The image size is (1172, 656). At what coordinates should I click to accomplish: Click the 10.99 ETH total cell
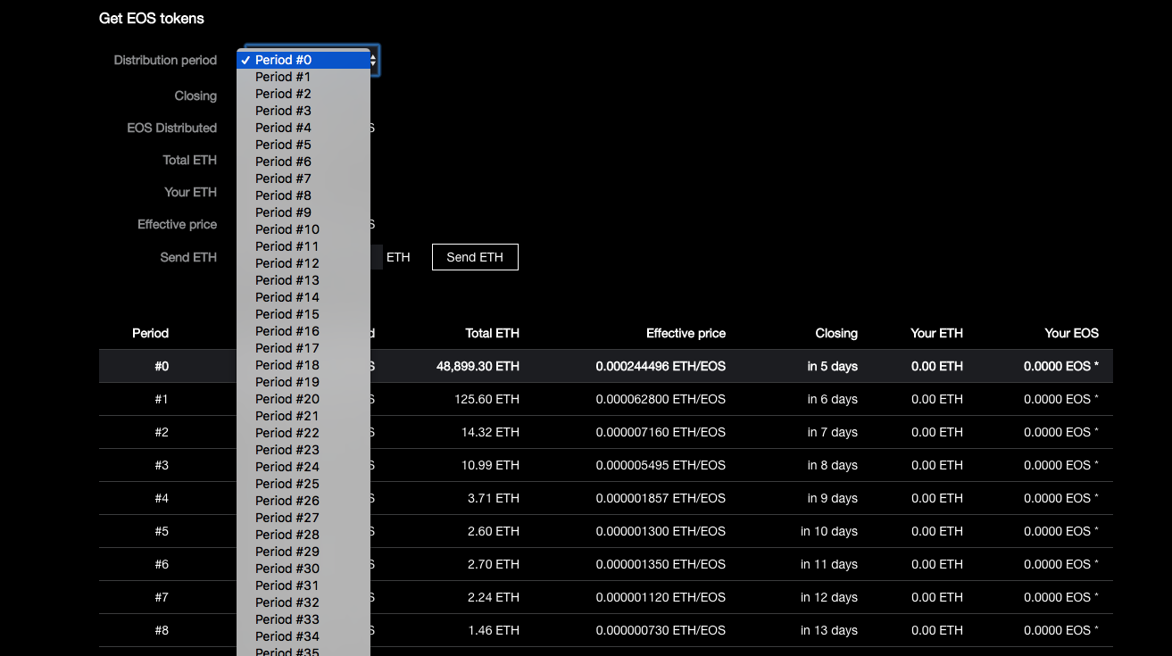(488, 465)
